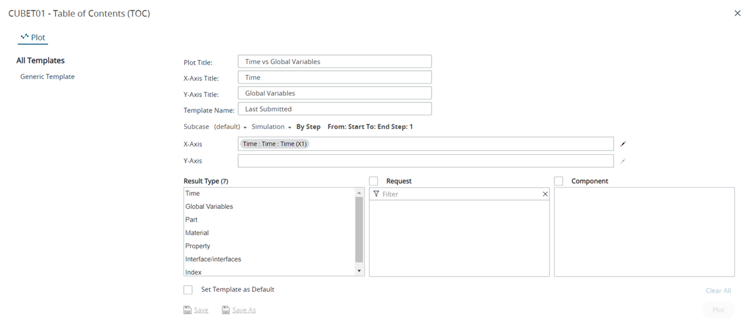Clear the Request filter with X icon
The image size is (748, 332).
[545, 194]
